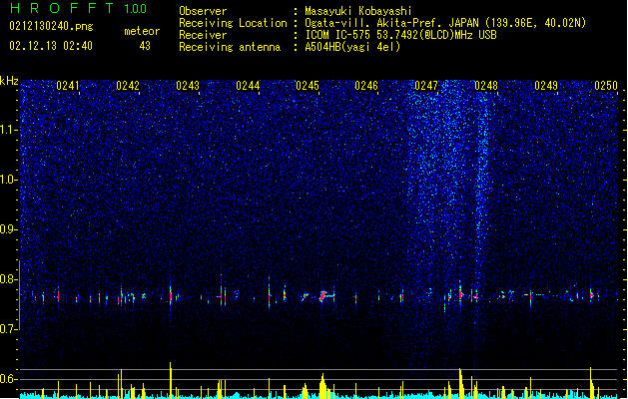Select the Ogata-vill. Akita-Pref. JAPAN location text
Image resolution: width=628 pixels, height=399 pixels.
[445, 23]
